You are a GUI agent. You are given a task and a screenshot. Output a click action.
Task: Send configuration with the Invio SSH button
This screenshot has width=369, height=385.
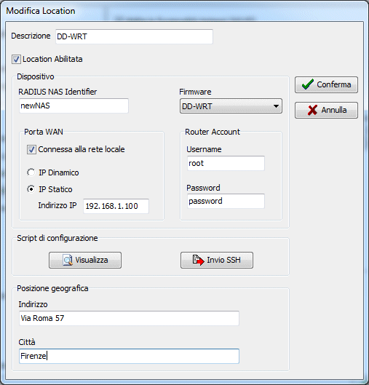coord(217,260)
